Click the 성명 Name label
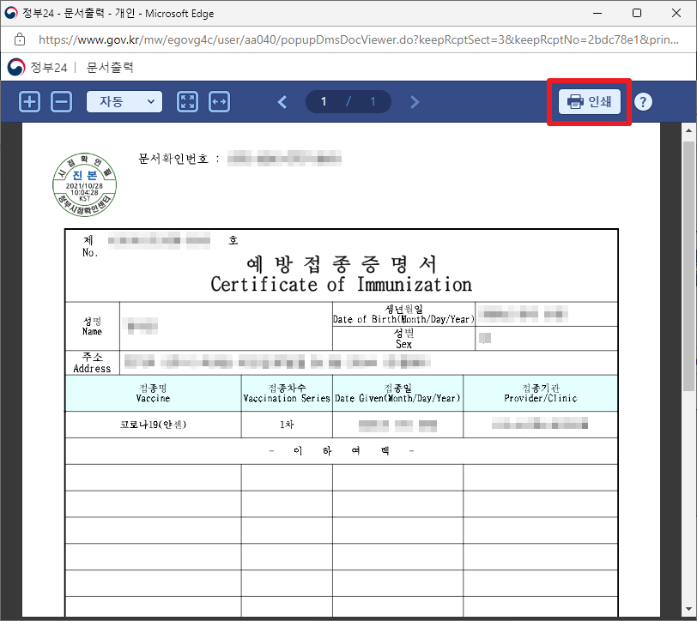 point(92,326)
